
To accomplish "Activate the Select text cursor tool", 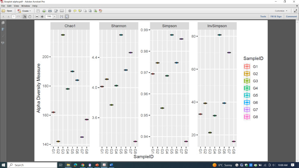I will pos(25,17).
